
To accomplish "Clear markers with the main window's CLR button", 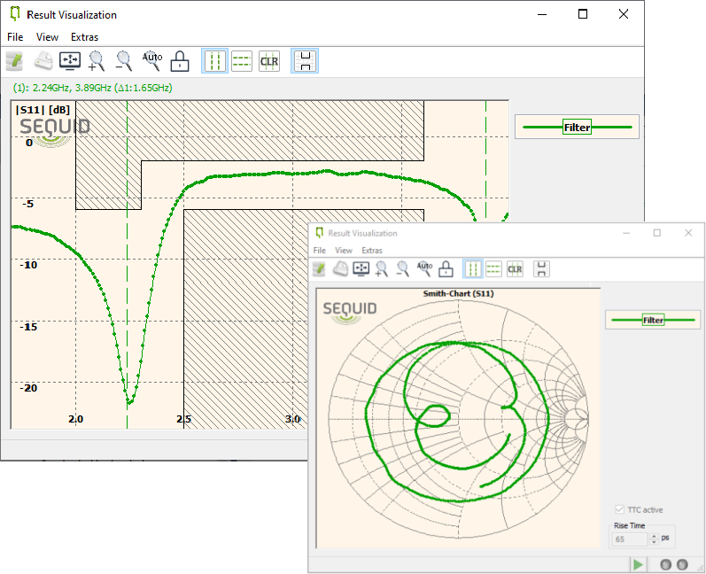I will (x=269, y=61).
